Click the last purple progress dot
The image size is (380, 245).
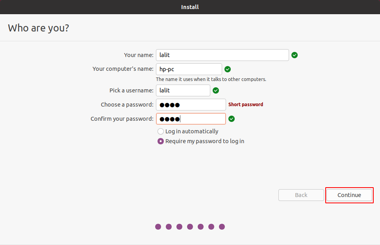pos(222,227)
